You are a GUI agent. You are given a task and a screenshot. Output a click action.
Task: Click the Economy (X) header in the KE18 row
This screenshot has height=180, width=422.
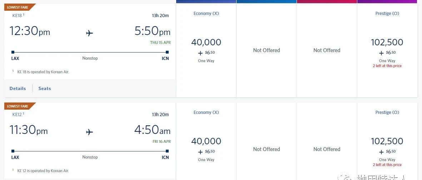click(x=206, y=14)
